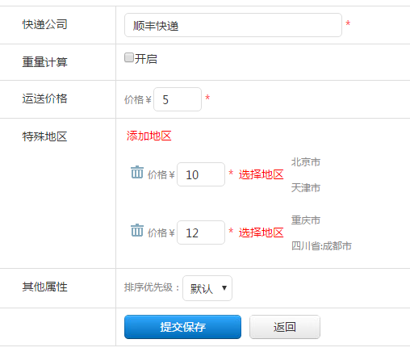Image resolution: width=410 pixels, height=356 pixels.
Task: Focus the 快递公司 field with 顺丰快递
Action: click(233, 25)
